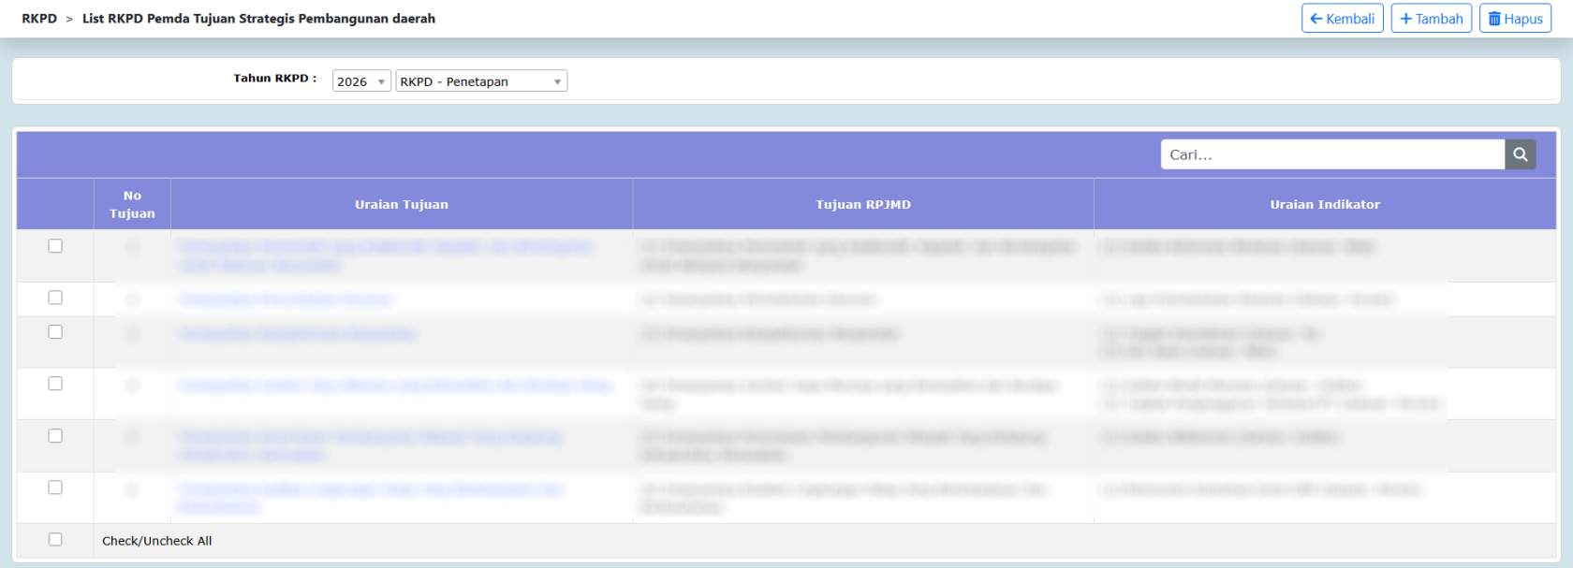Mark the fourth row's checkbox
This screenshot has width=1573, height=568.
pyautogui.click(x=55, y=384)
